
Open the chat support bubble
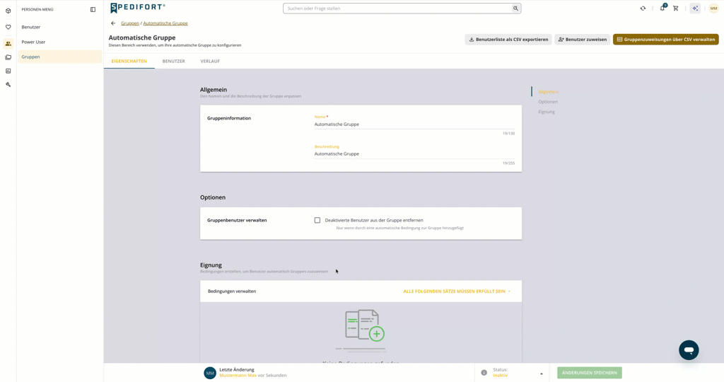(x=689, y=350)
